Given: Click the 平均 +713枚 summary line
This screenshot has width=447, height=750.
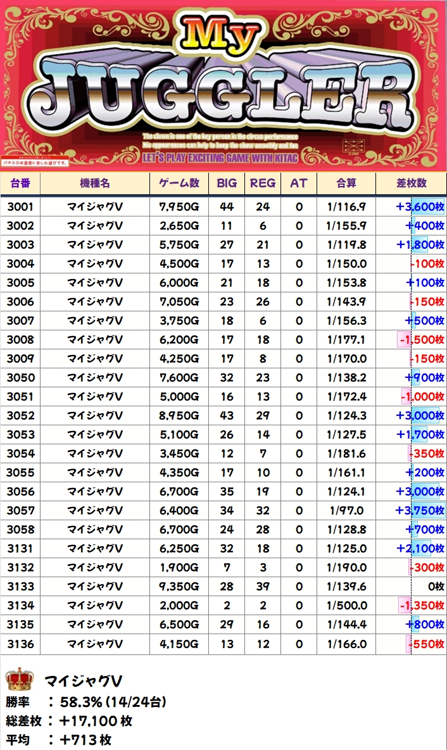Looking at the screenshot, I should point(58,740).
